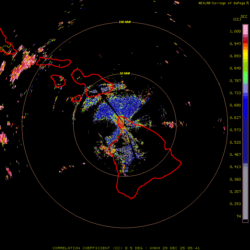The height and width of the screenshot is (250, 250).
Task: Click the 0.733 scale value
Action: point(235,93)
